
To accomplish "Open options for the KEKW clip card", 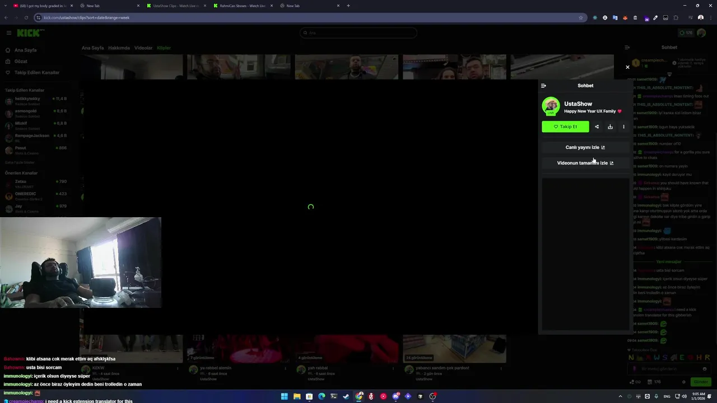I will coord(178,368).
